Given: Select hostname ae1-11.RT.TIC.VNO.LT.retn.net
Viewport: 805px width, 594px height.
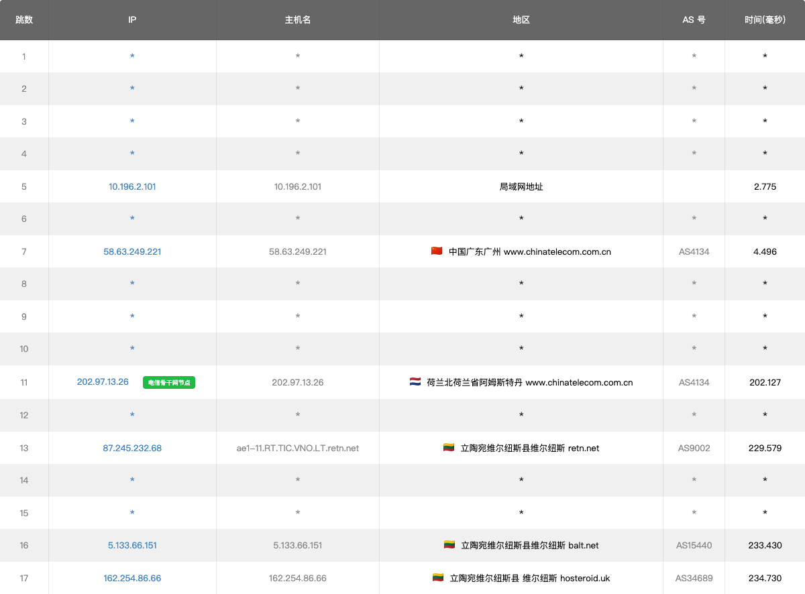Looking at the screenshot, I should (x=298, y=448).
